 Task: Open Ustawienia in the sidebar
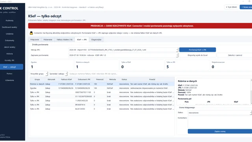coord(9,80)
